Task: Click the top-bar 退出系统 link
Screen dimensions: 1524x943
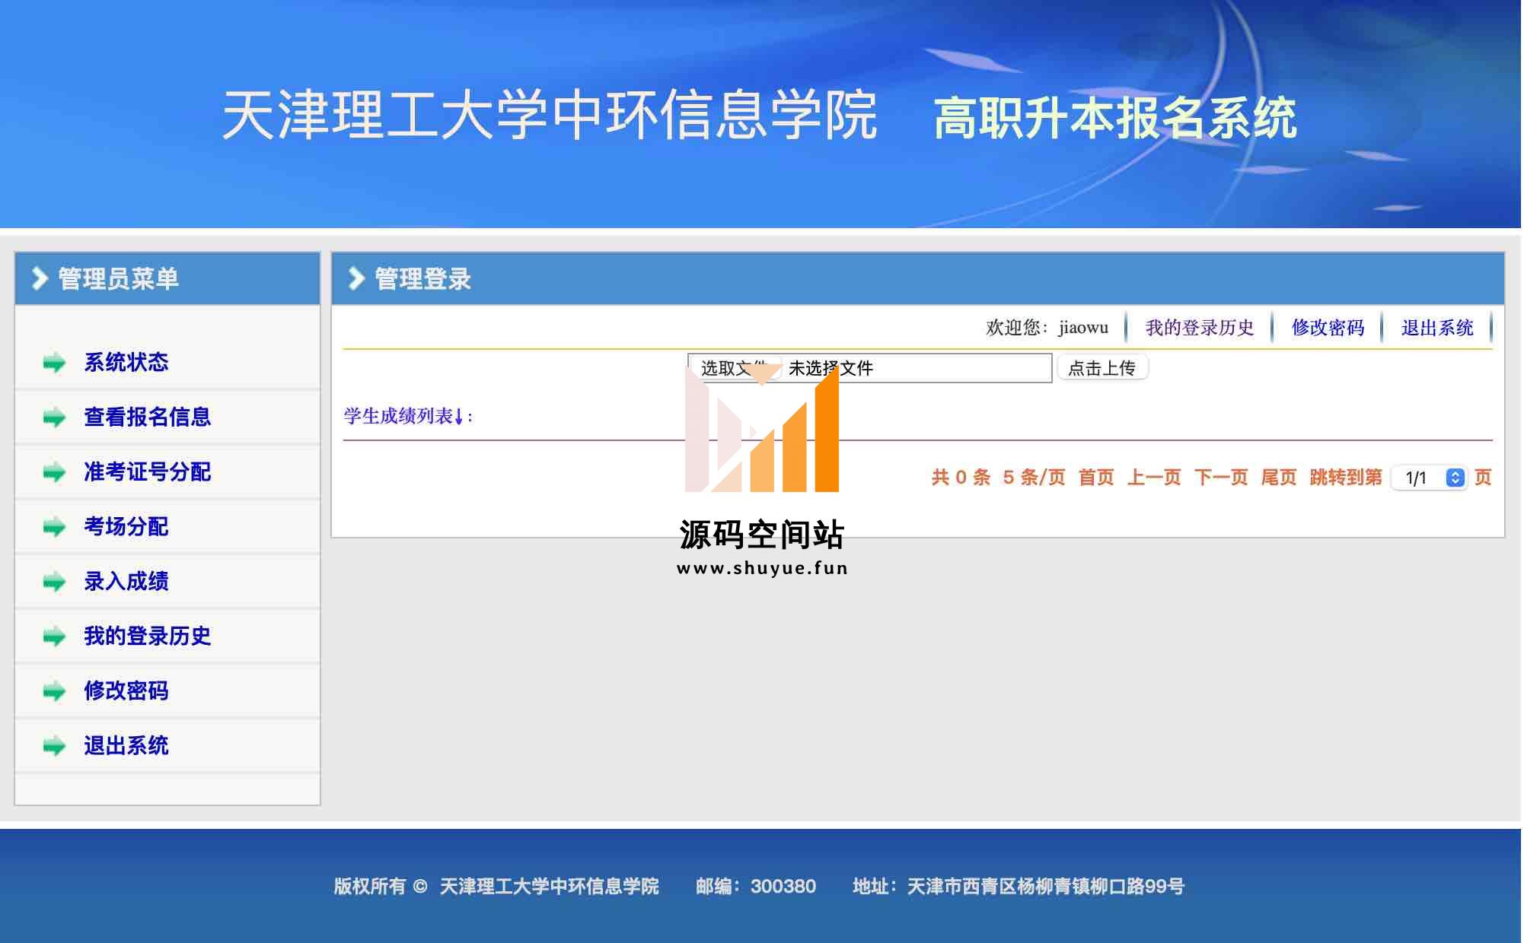Action: [x=1437, y=328]
